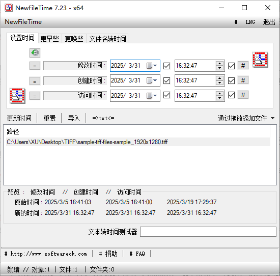Open the # menu in header bar
Viewport: 280px width, 276px height.
click(x=236, y=22)
